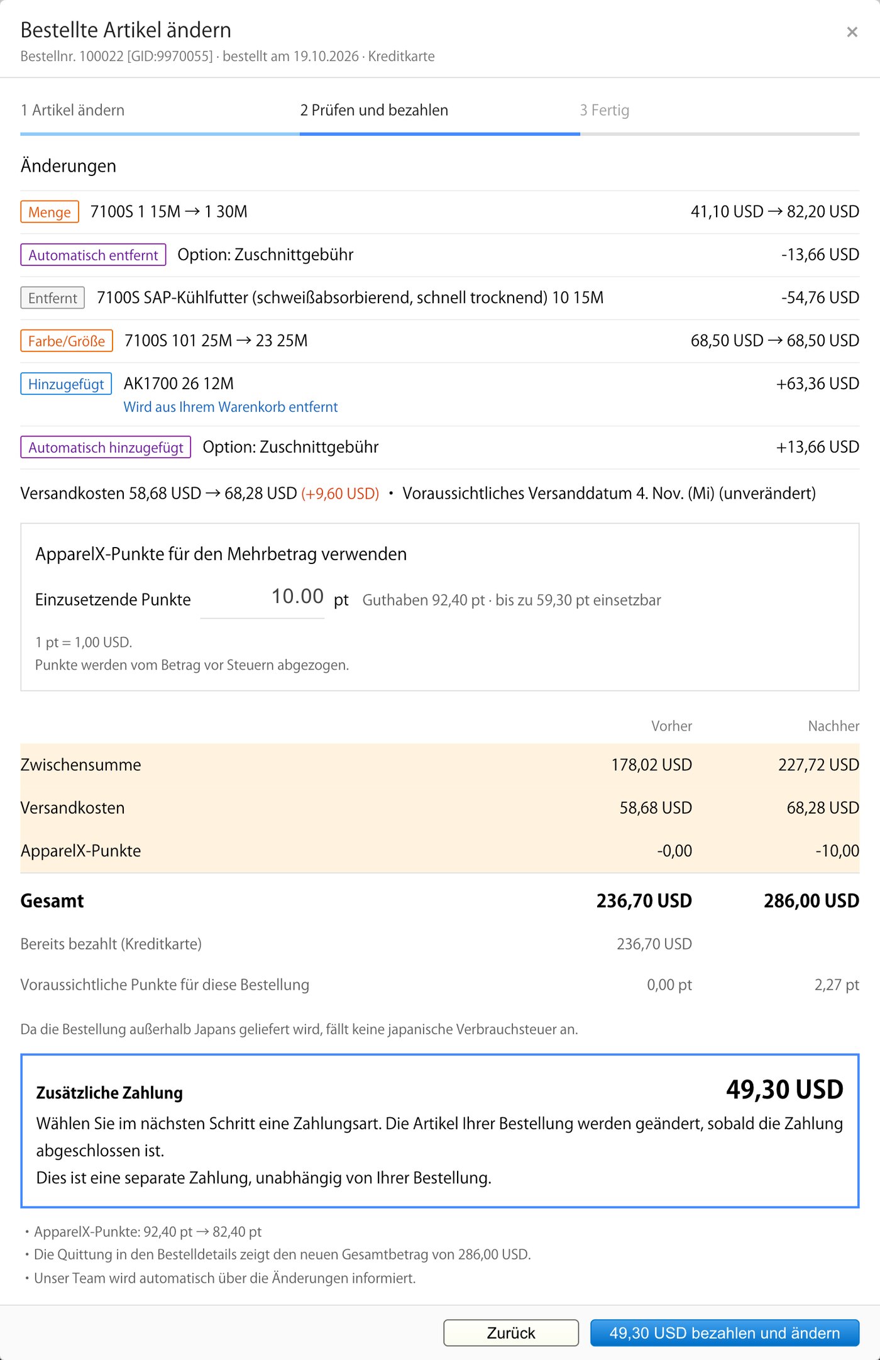Click the Farbe/Größe tag
Screen dimensions: 880x1360
tap(67, 341)
